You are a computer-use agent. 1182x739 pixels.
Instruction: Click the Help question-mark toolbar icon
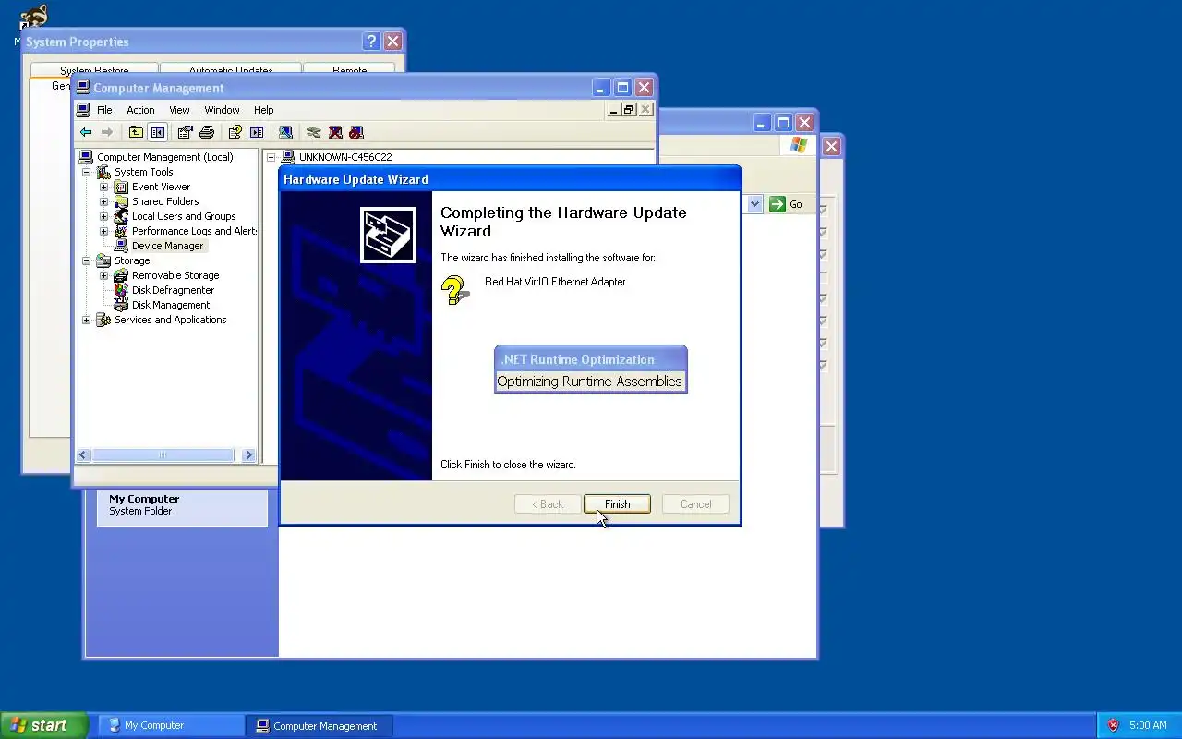235,132
